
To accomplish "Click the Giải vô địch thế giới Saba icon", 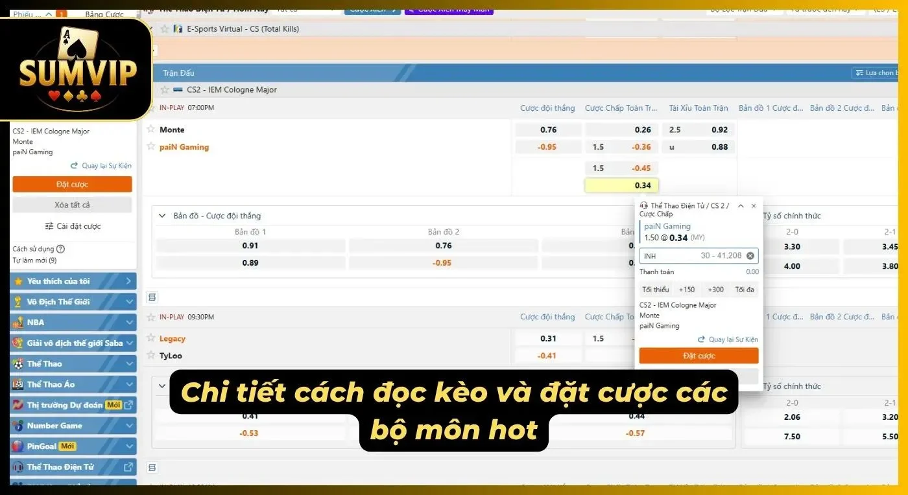I will click(x=18, y=343).
